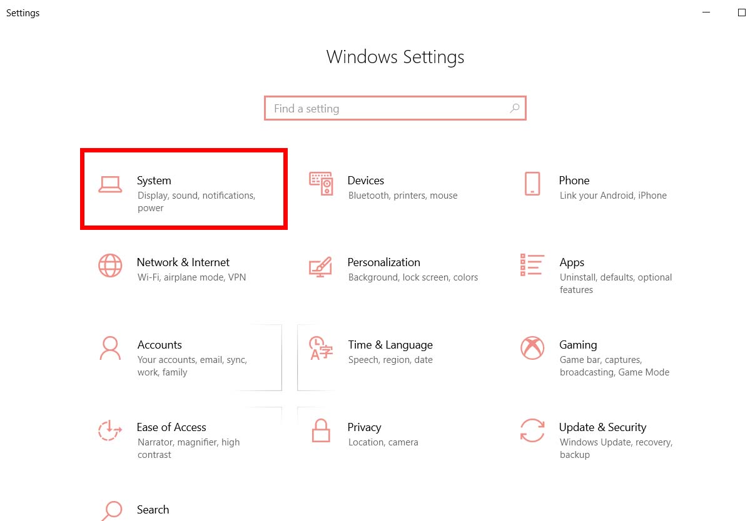750x521 pixels.
Task: Click 'Windows Update, recovery, backup' description
Action: click(616, 449)
